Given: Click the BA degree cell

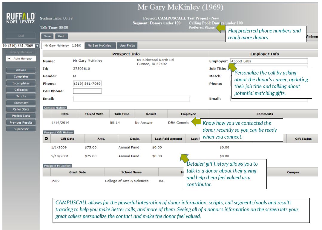Looking at the screenshot, I should pyautogui.click(x=161, y=181).
